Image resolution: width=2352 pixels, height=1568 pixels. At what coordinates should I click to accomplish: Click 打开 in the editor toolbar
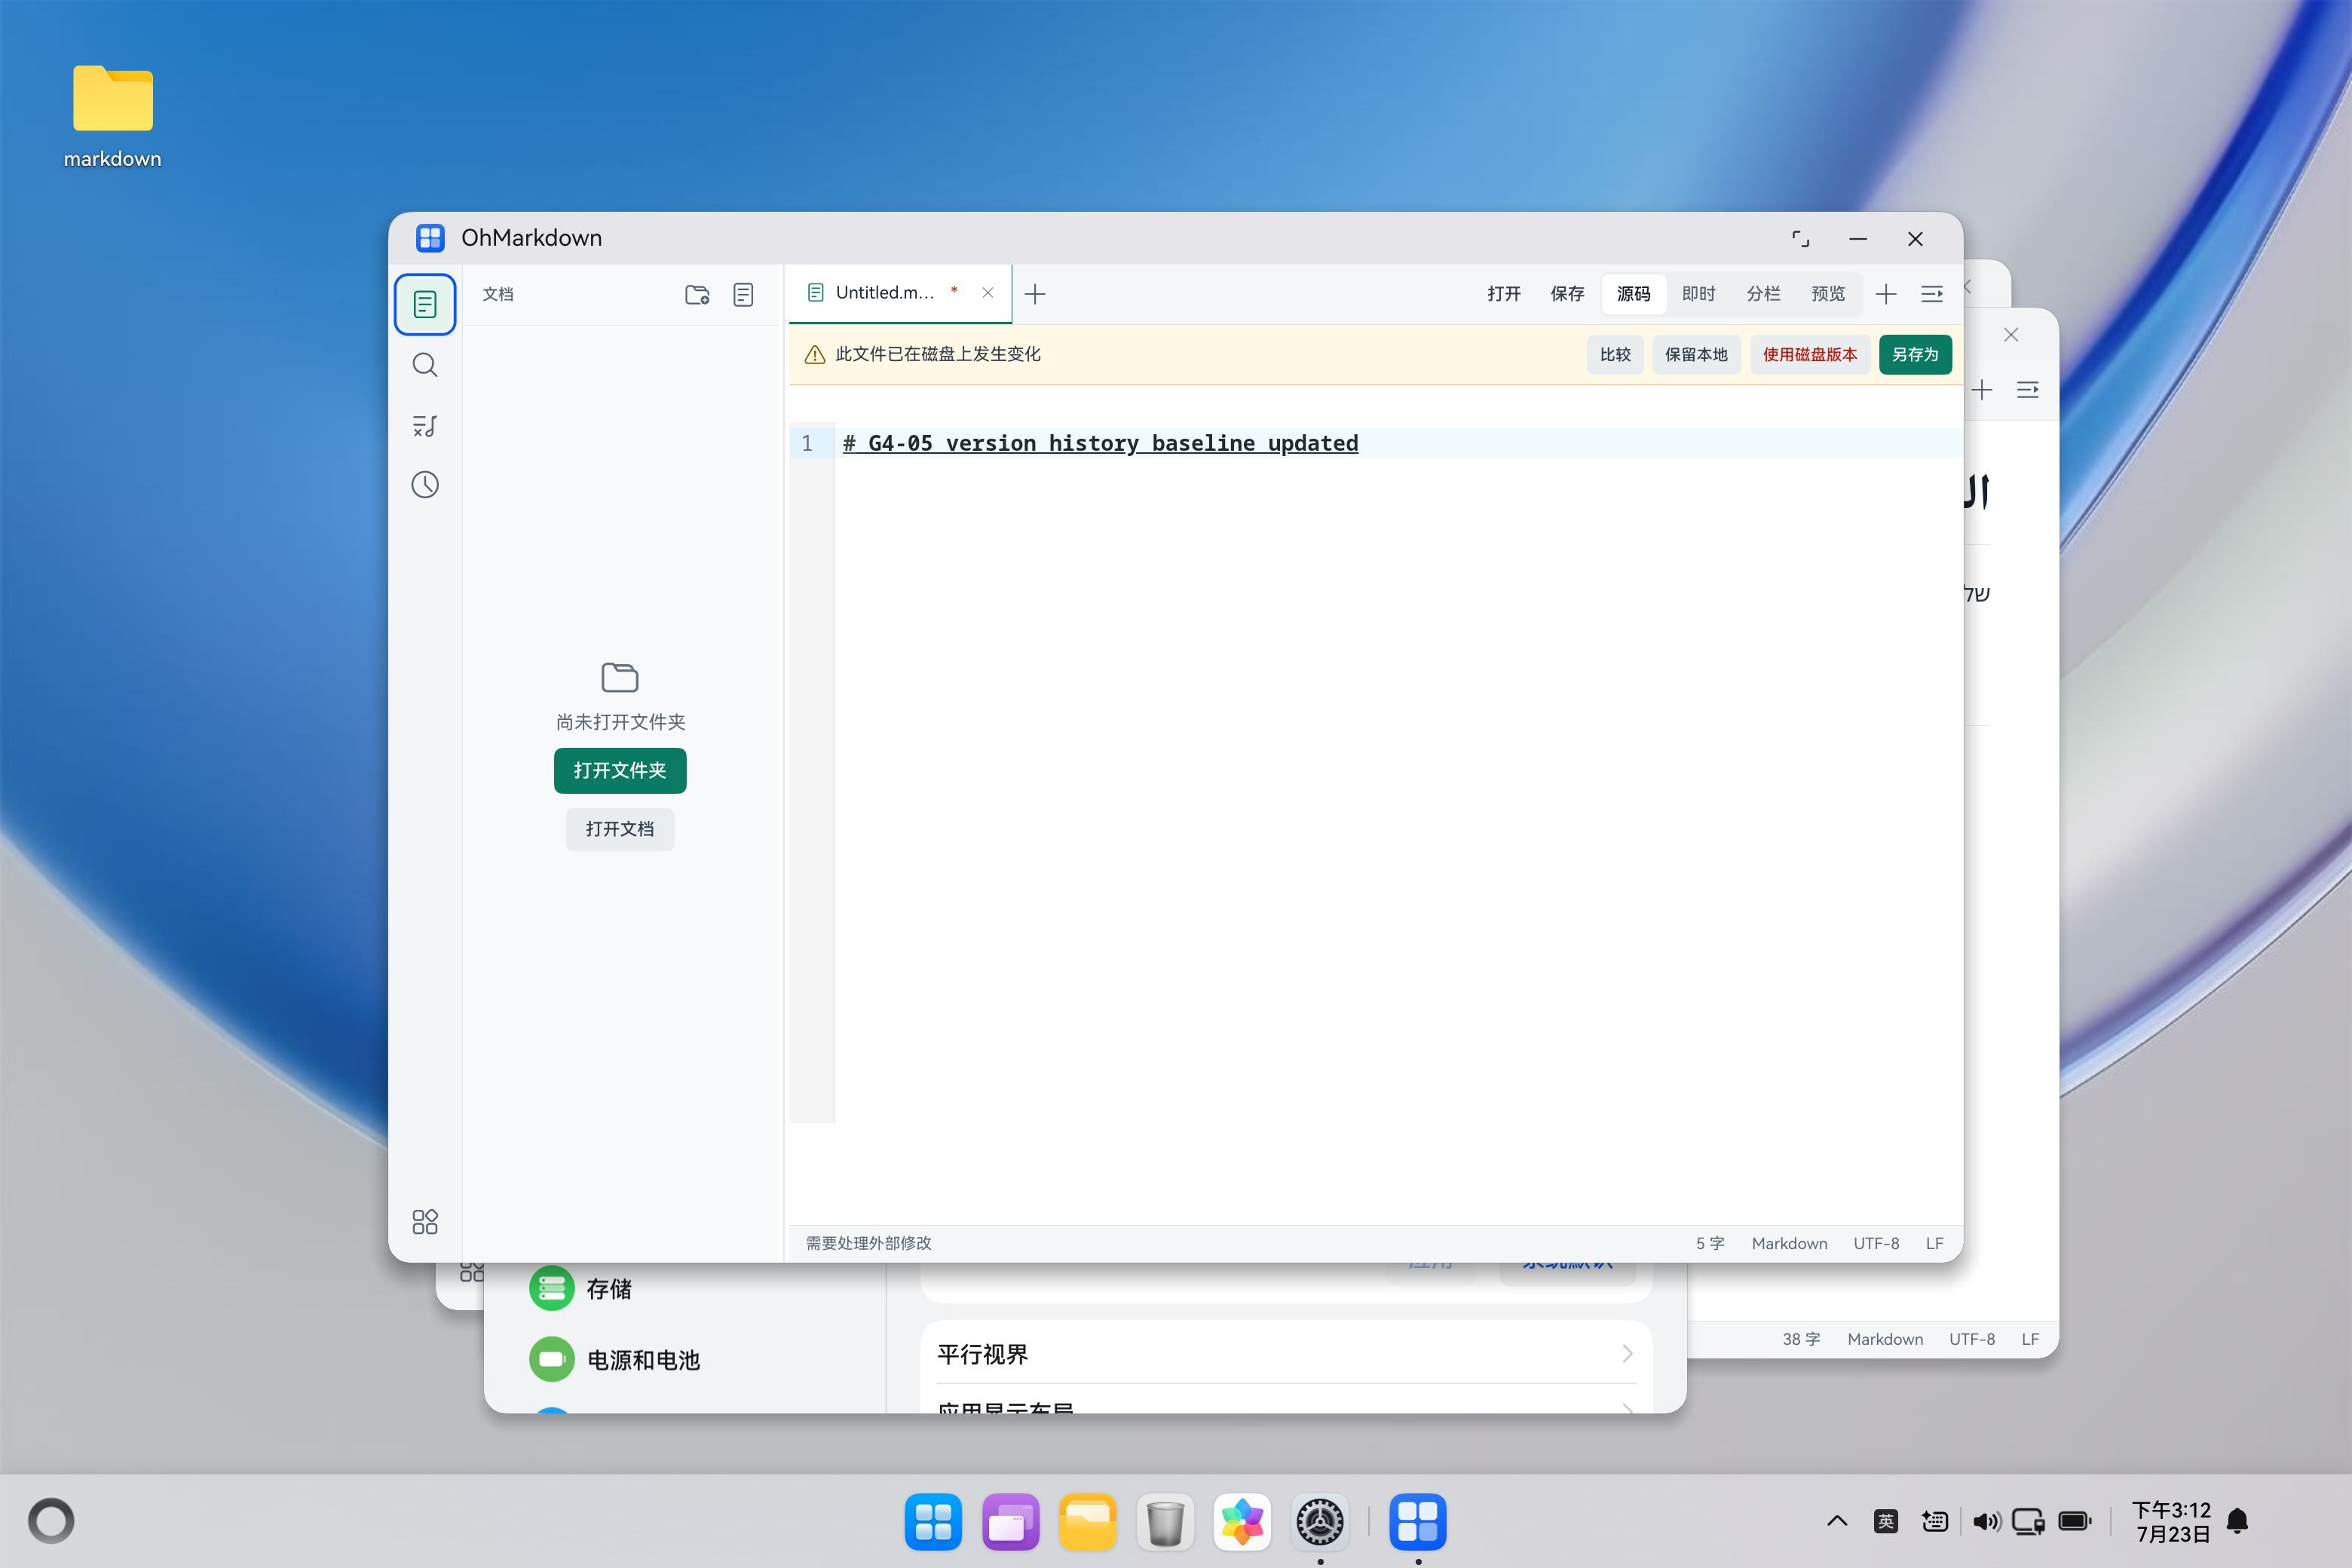[1504, 294]
